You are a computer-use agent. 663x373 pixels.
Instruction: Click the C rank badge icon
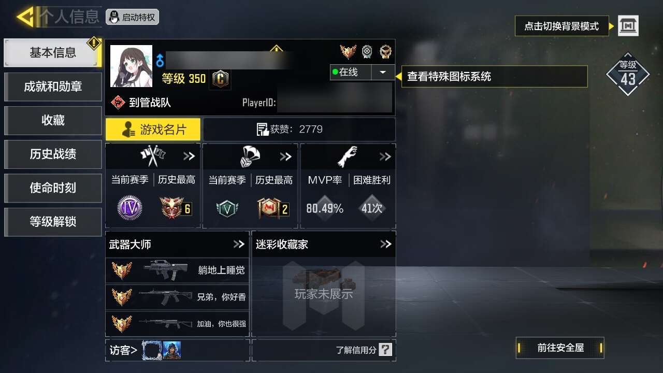pos(220,79)
